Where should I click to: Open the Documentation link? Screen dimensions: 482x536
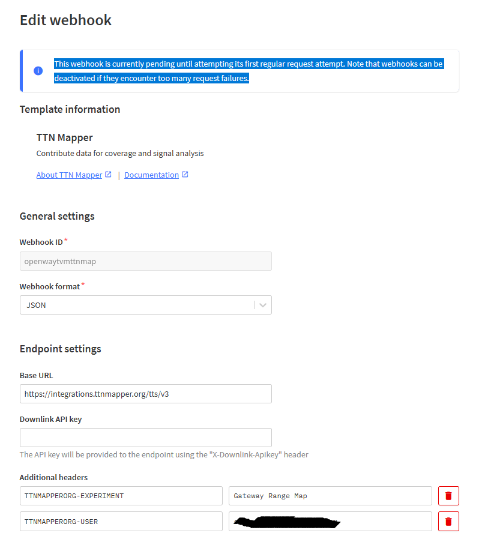coord(151,175)
